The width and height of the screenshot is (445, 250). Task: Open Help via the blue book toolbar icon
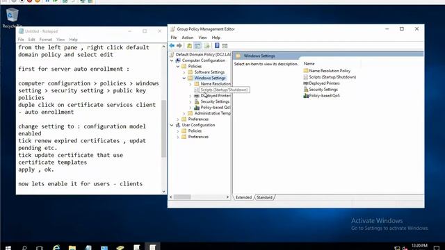[x=217, y=46]
